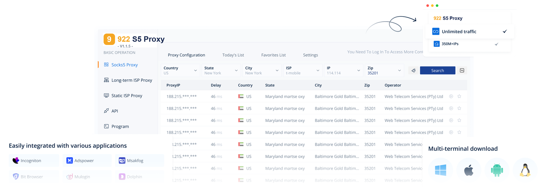Click the Socks5 Proxy grid icon
Viewport: 551px width, 191px height.
[x=106, y=65]
